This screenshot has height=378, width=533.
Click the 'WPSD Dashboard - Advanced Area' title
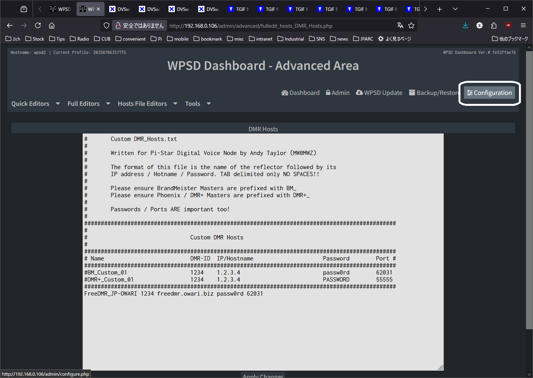[263, 66]
